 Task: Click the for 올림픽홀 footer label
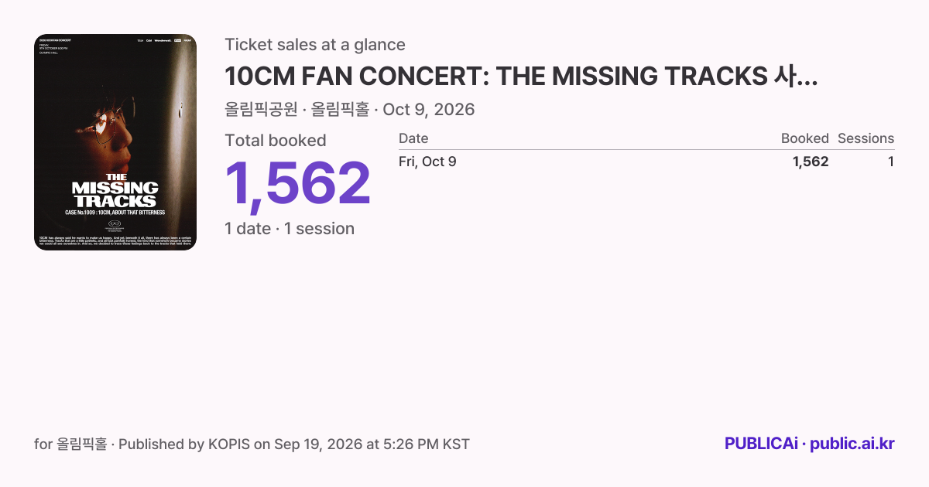70,444
